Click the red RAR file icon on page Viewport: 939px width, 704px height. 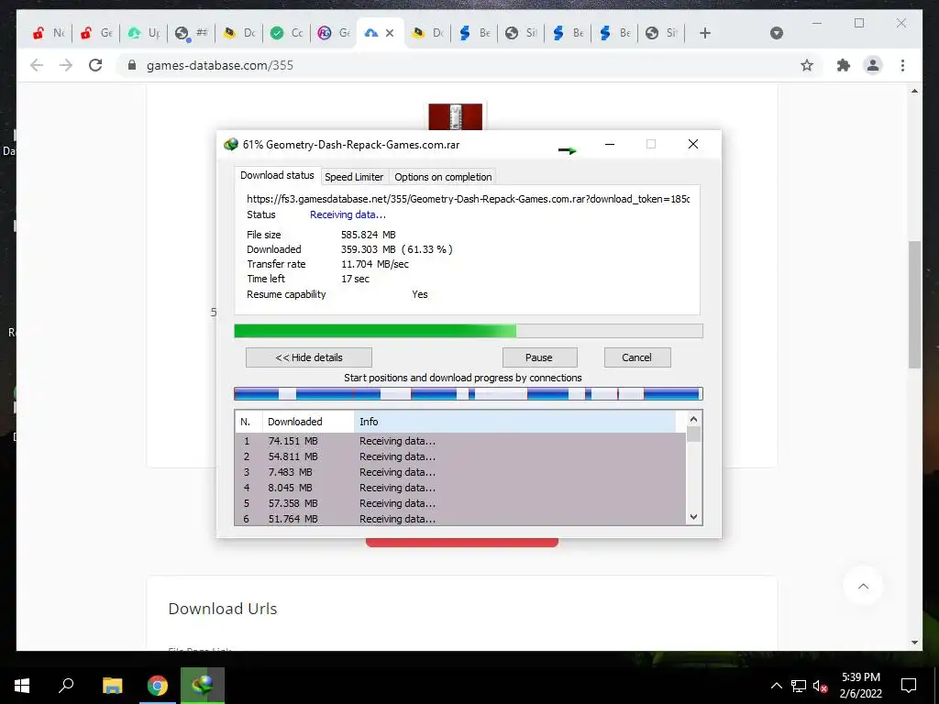(x=455, y=116)
